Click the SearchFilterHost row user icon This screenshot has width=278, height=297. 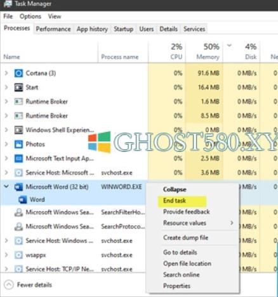click(18, 212)
